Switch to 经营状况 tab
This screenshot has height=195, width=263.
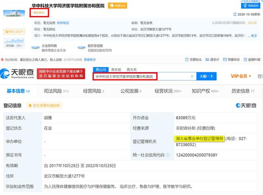tap(168, 91)
